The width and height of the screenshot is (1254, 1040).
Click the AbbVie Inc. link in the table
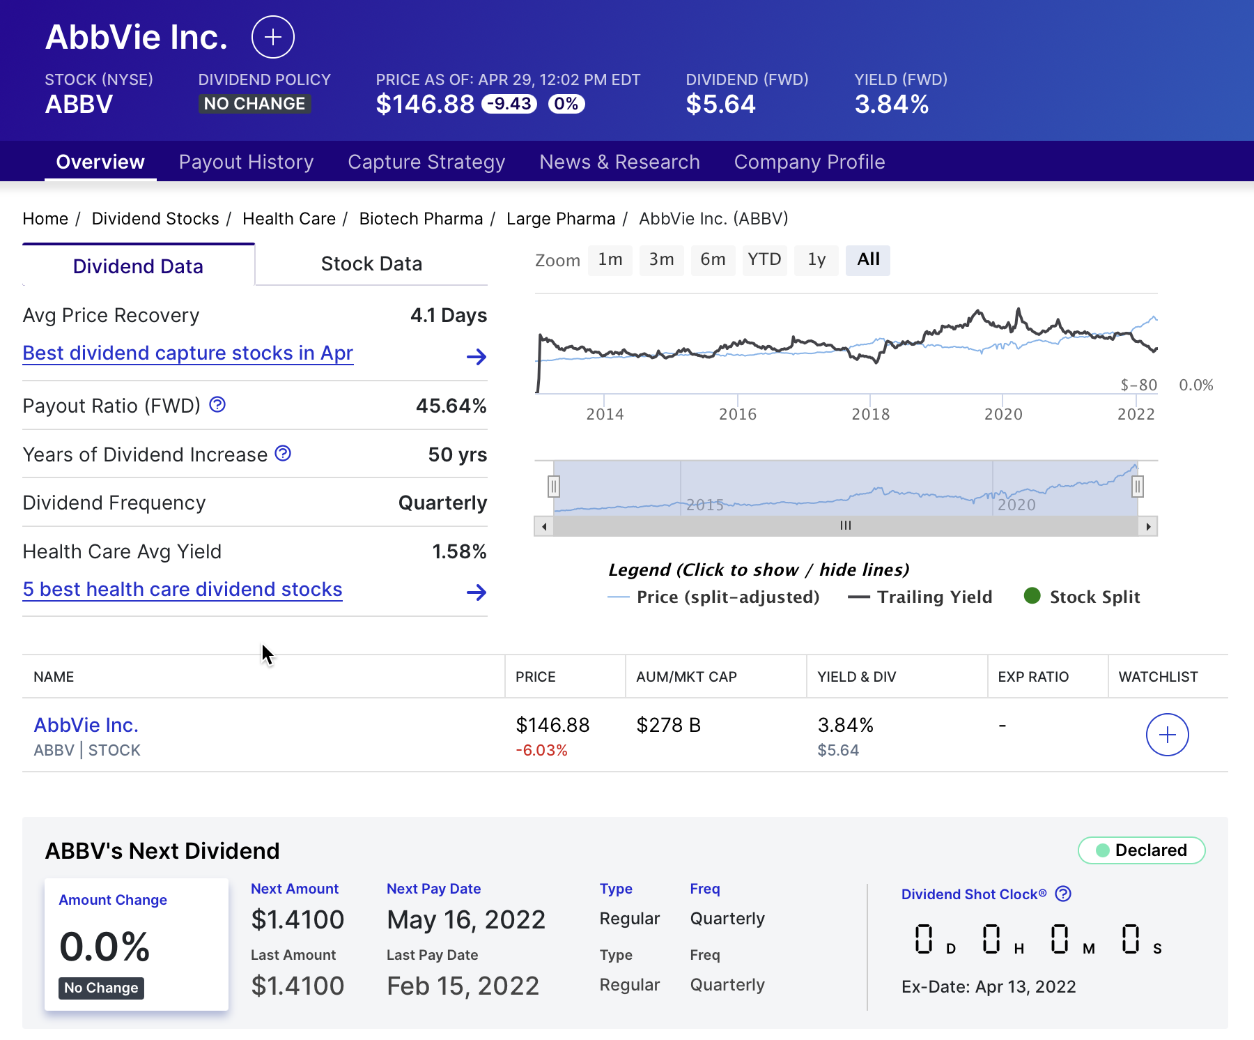coord(86,725)
